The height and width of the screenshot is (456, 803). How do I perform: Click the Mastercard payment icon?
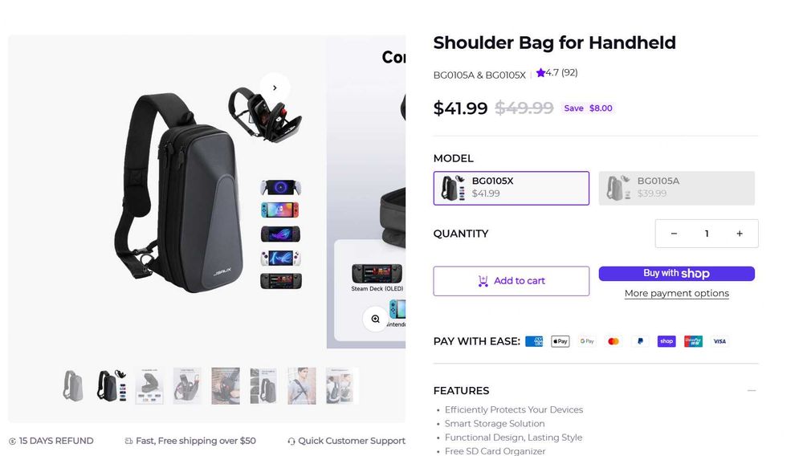(x=613, y=341)
